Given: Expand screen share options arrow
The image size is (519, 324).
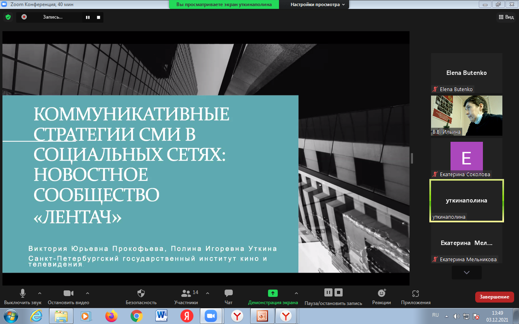Looking at the screenshot, I should pos(296,293).
